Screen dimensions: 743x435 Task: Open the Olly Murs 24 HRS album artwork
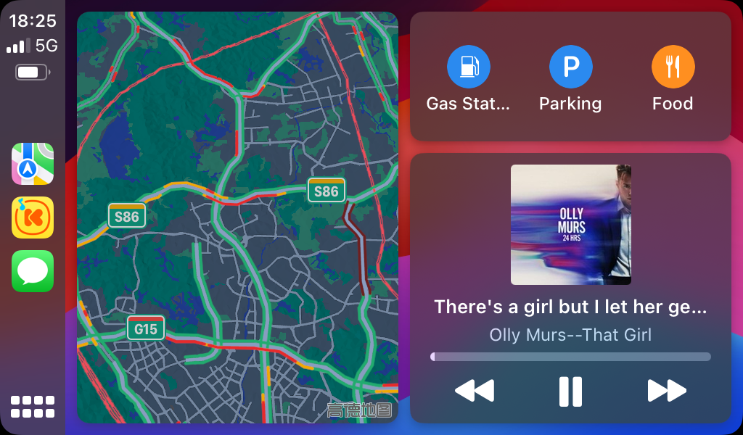click(x=571, y=224)
